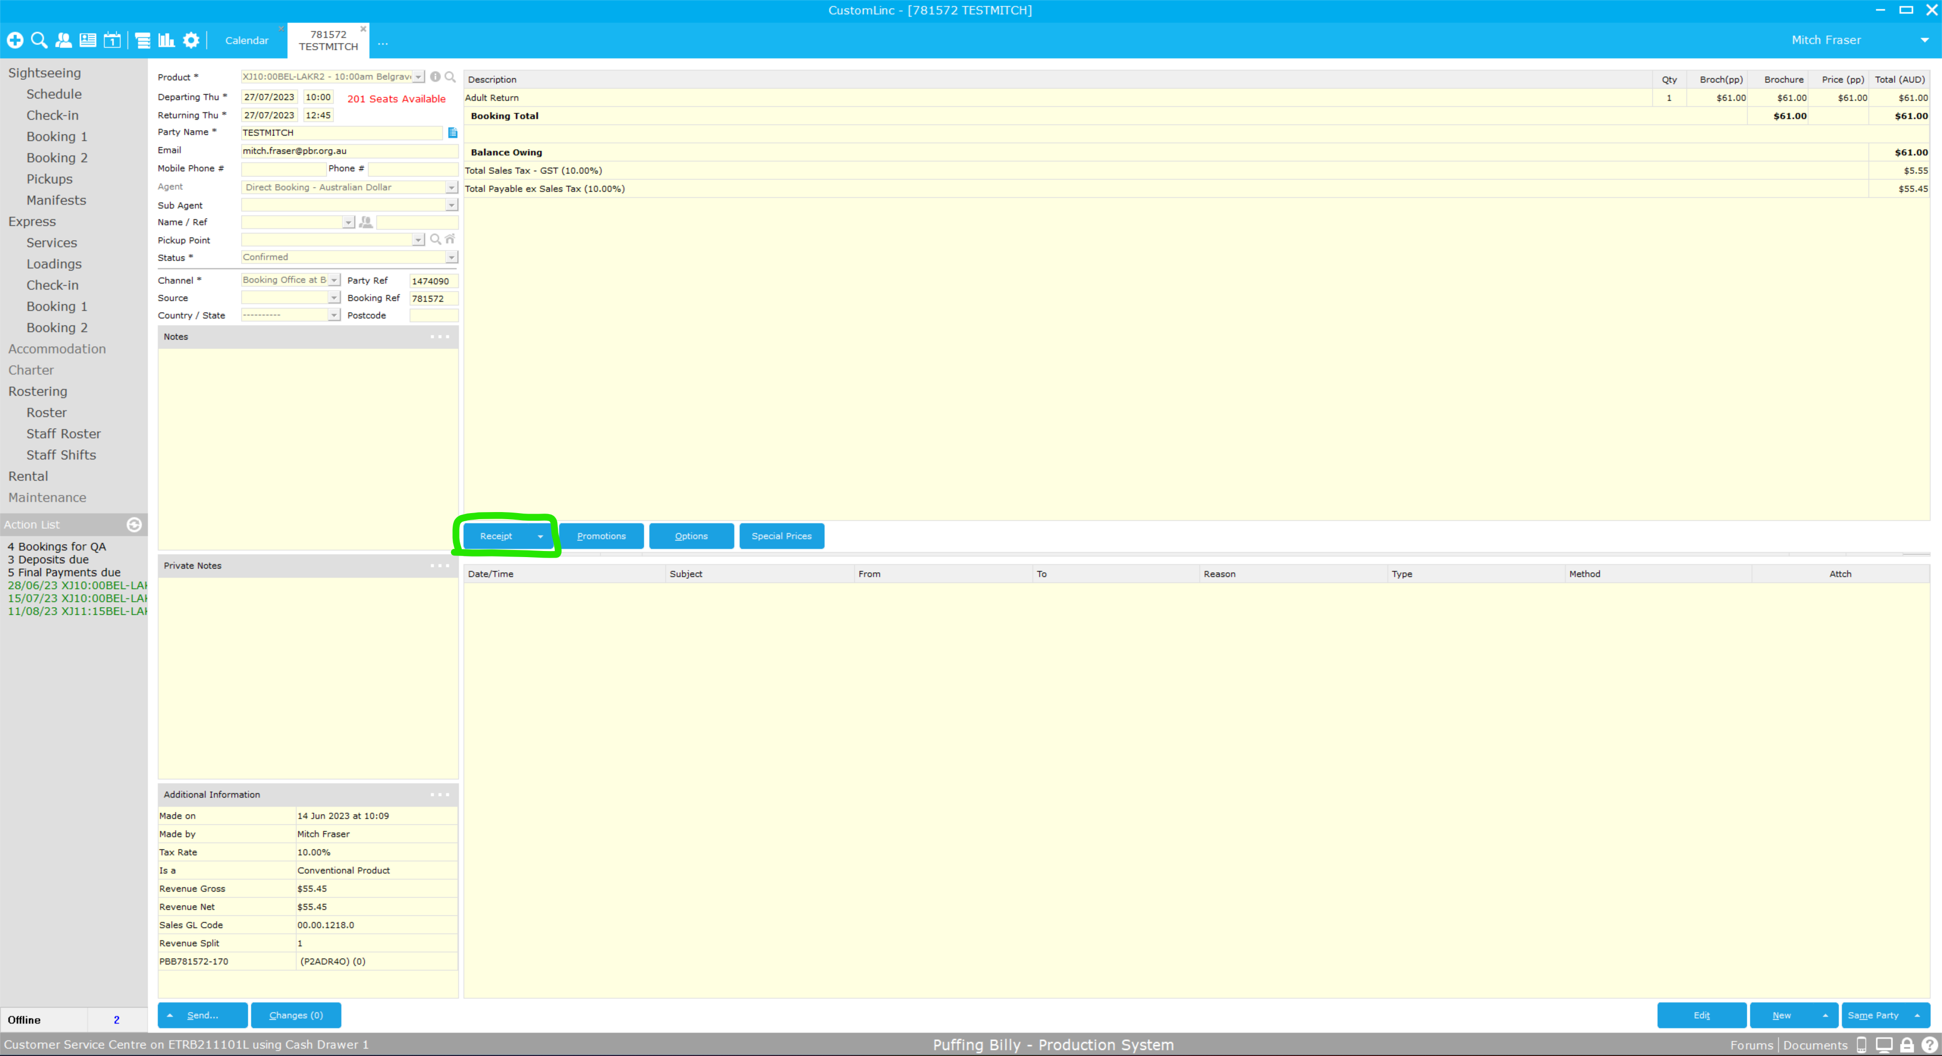Expand the Name / Ref dropdown

click(x=348, y=222)
